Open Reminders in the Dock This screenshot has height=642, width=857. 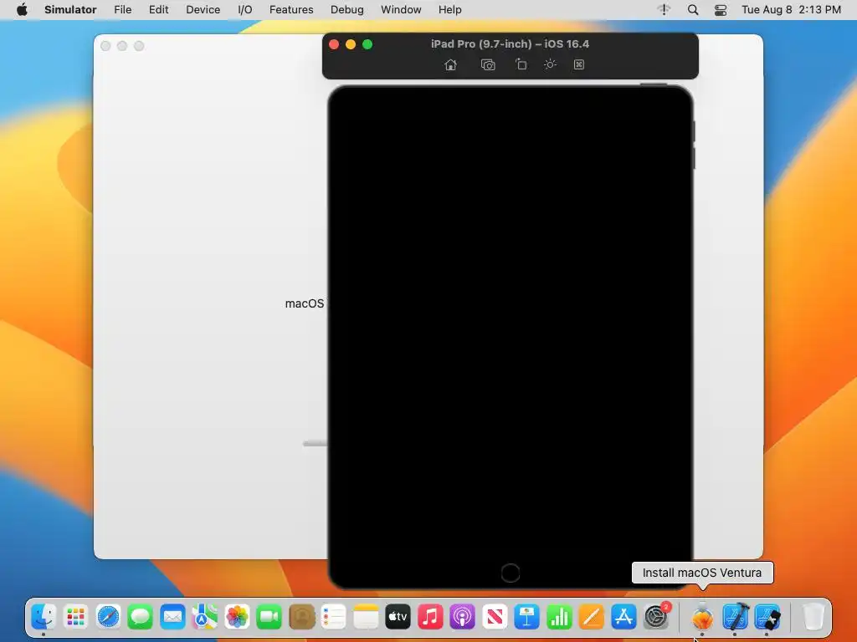tap(333, 617)
